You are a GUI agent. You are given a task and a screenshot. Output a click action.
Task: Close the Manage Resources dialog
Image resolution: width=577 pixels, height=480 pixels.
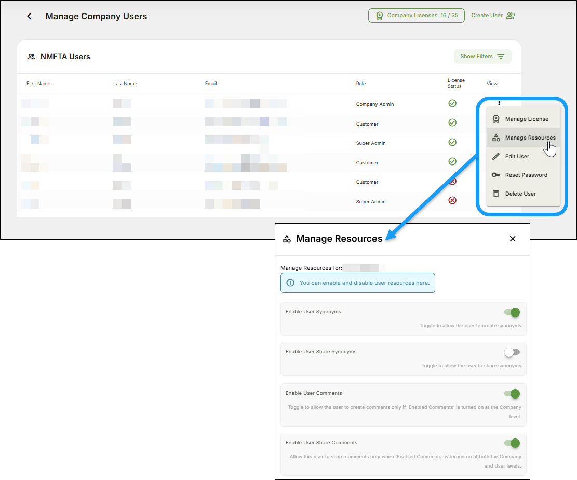(x=513, y=239)
